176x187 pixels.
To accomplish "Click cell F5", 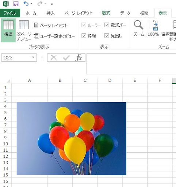I will tap(160, 112).
